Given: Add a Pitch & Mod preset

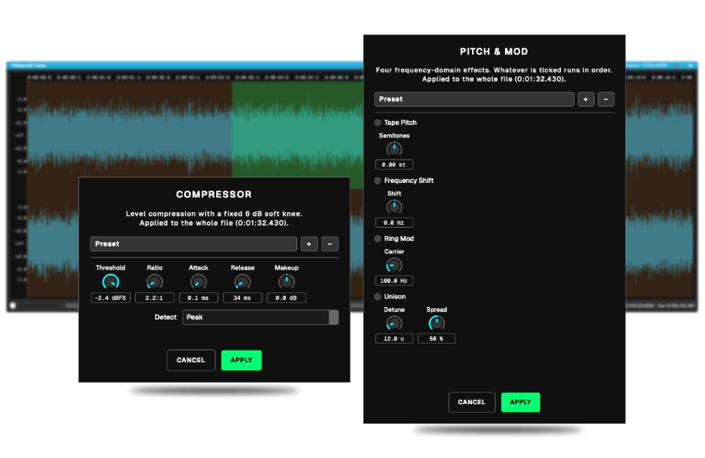Looking at the screenshot, I should tap(585, 99).
